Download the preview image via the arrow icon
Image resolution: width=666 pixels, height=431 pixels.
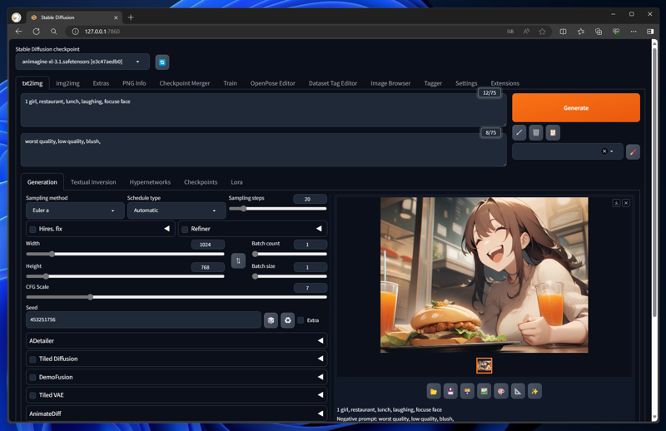tap(616, 203)
